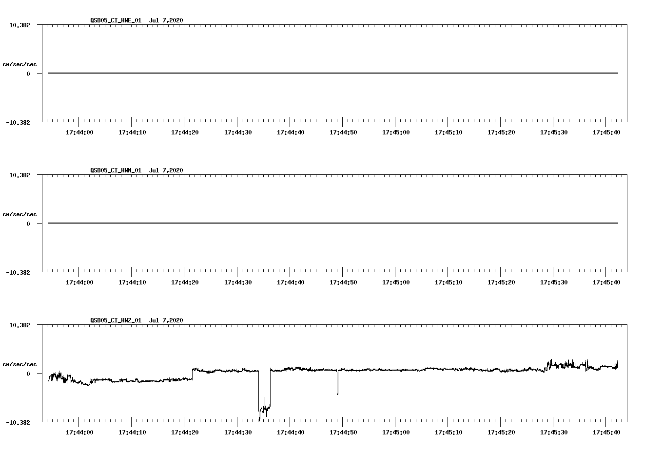Click the 17:45:10 time label under HNE plot
Screen dimensions: 662x450
[448, 132]
